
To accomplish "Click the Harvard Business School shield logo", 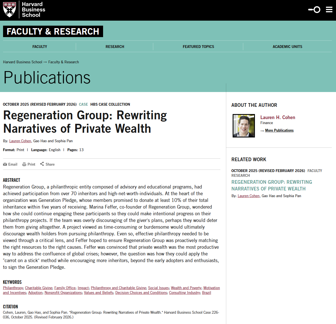I will point(9,10).
